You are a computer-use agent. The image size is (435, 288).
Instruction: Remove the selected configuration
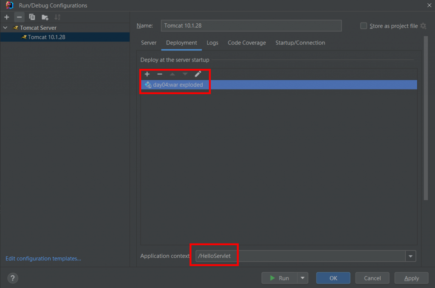[19, 17]
